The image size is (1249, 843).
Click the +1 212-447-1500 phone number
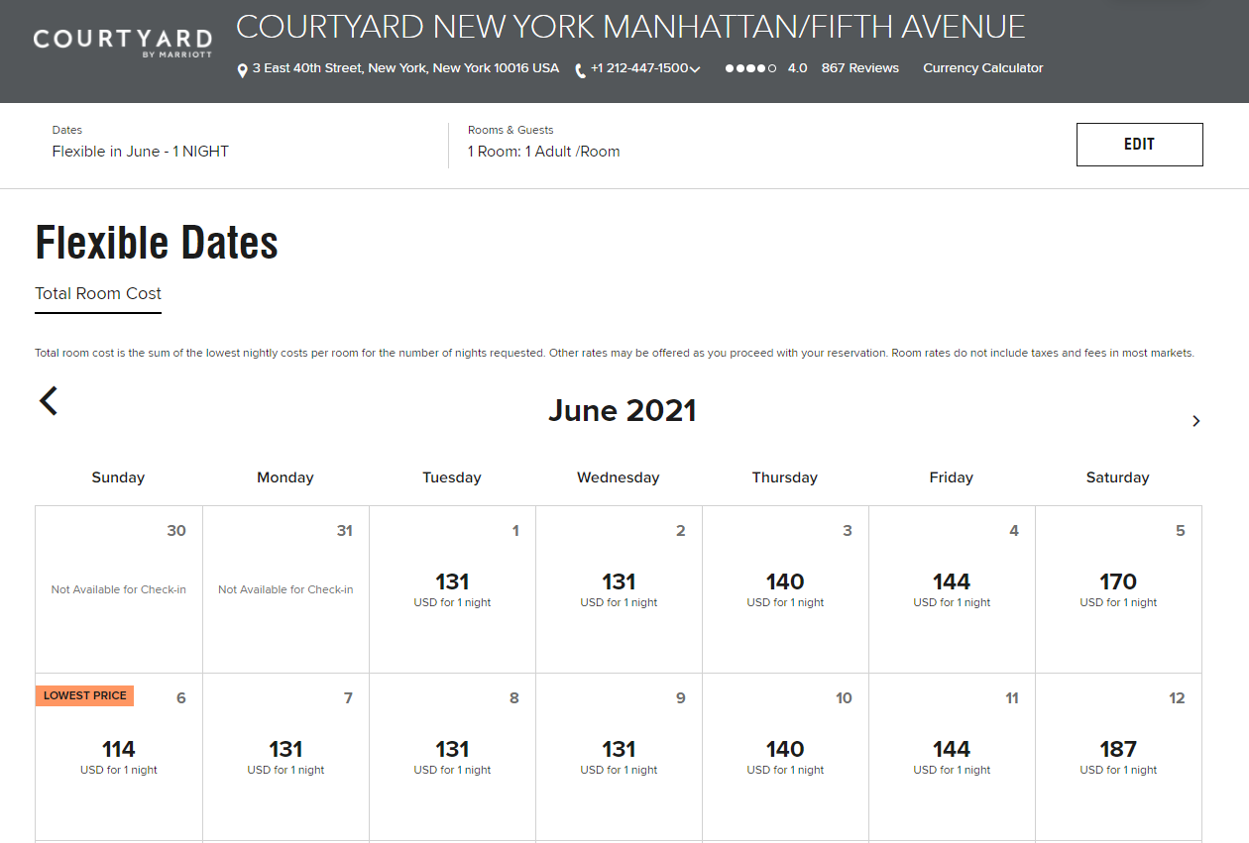(638, 68)
